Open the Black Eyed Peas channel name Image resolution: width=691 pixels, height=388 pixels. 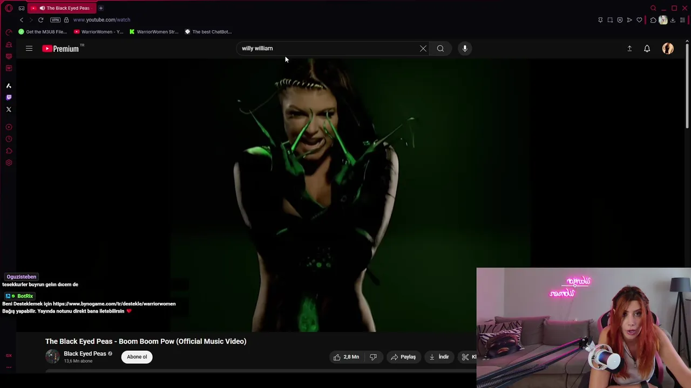[85, 354]
